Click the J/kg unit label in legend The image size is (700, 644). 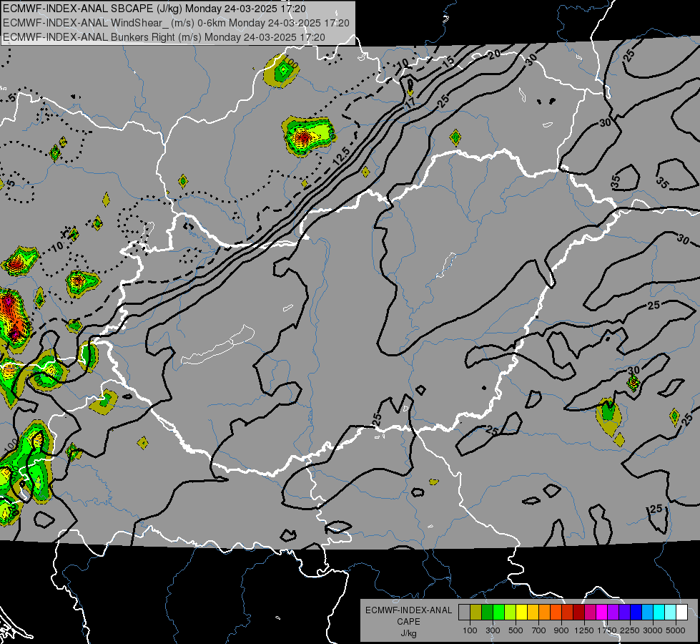tap(408, 633)
